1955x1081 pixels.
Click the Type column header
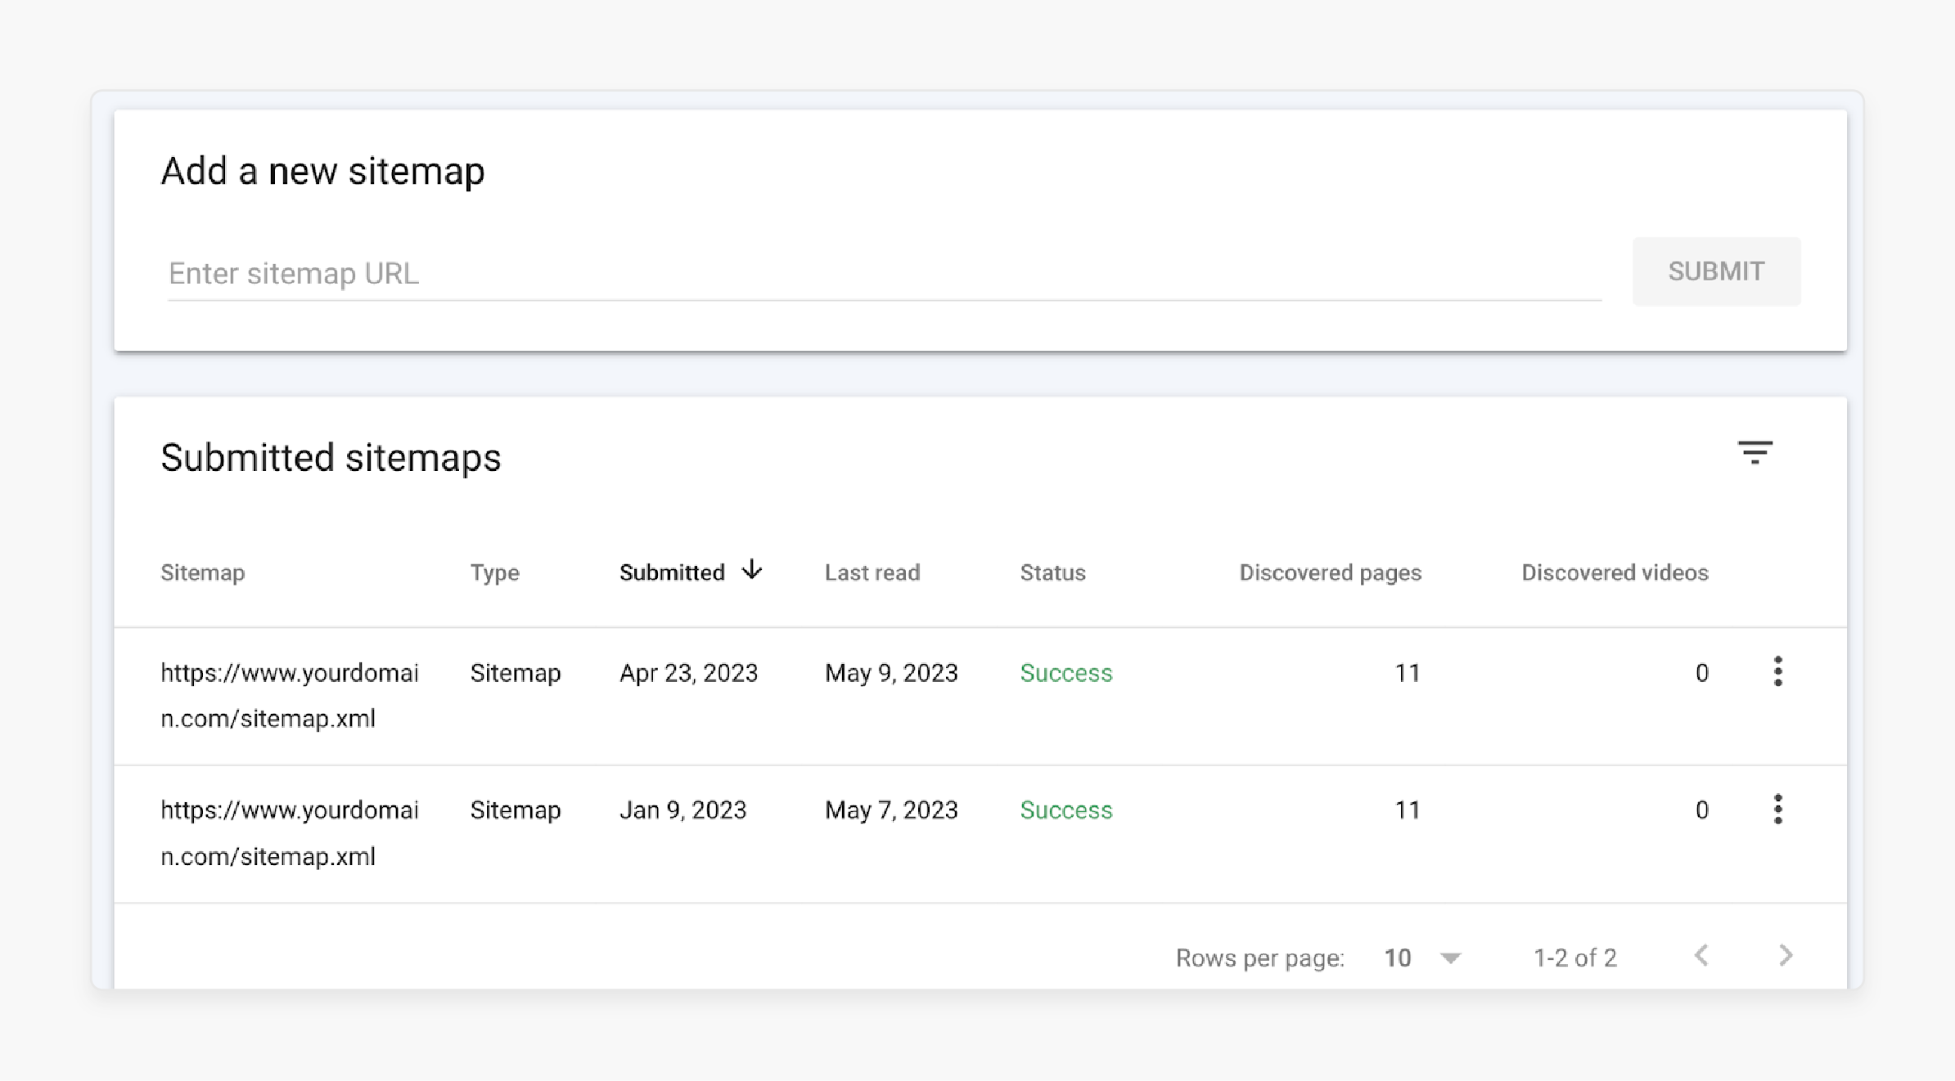494,572
